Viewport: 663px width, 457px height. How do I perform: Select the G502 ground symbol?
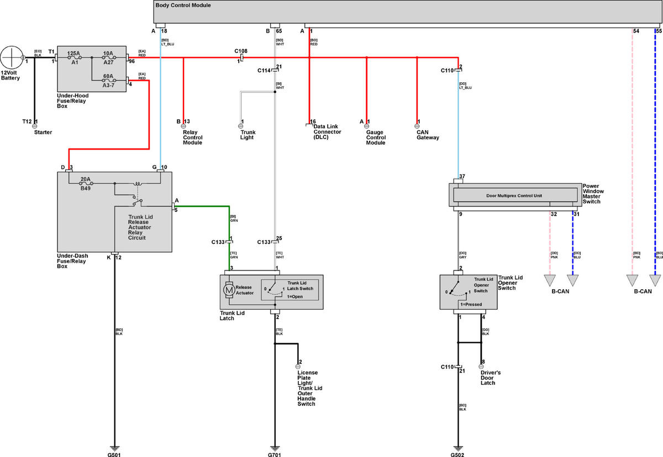[x=458, y=448]
